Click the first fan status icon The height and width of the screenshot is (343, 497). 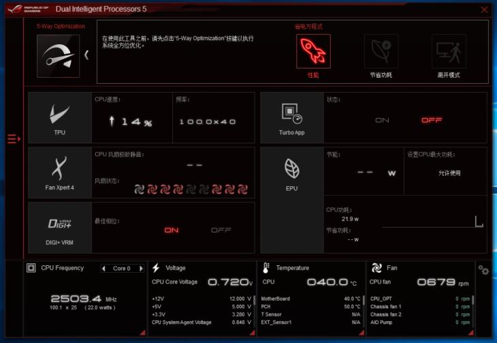pos(139,190)
